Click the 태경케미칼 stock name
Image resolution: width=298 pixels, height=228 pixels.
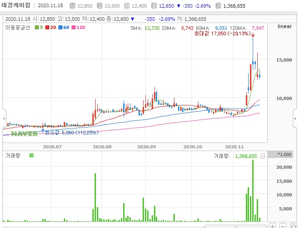coord(16,5)
